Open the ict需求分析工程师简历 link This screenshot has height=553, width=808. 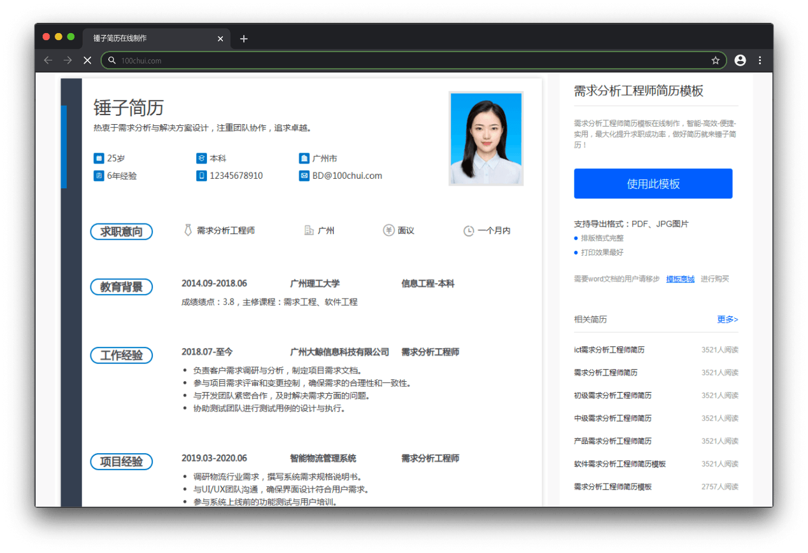tap(609, 350)
